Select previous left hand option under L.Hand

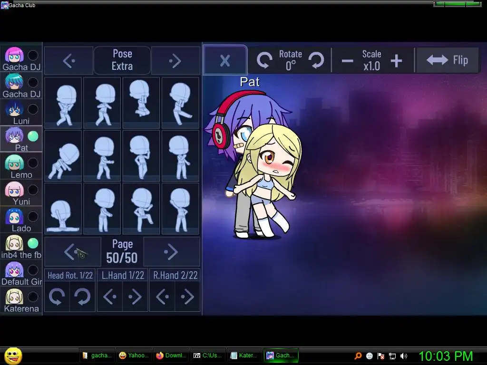tap(110, 297)
